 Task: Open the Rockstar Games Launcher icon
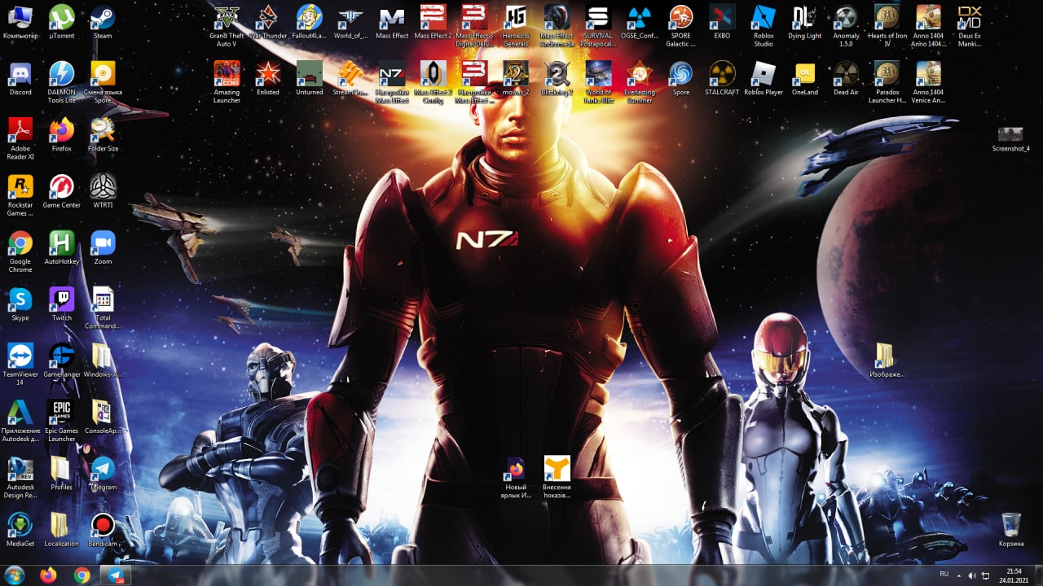coord(20,195)
